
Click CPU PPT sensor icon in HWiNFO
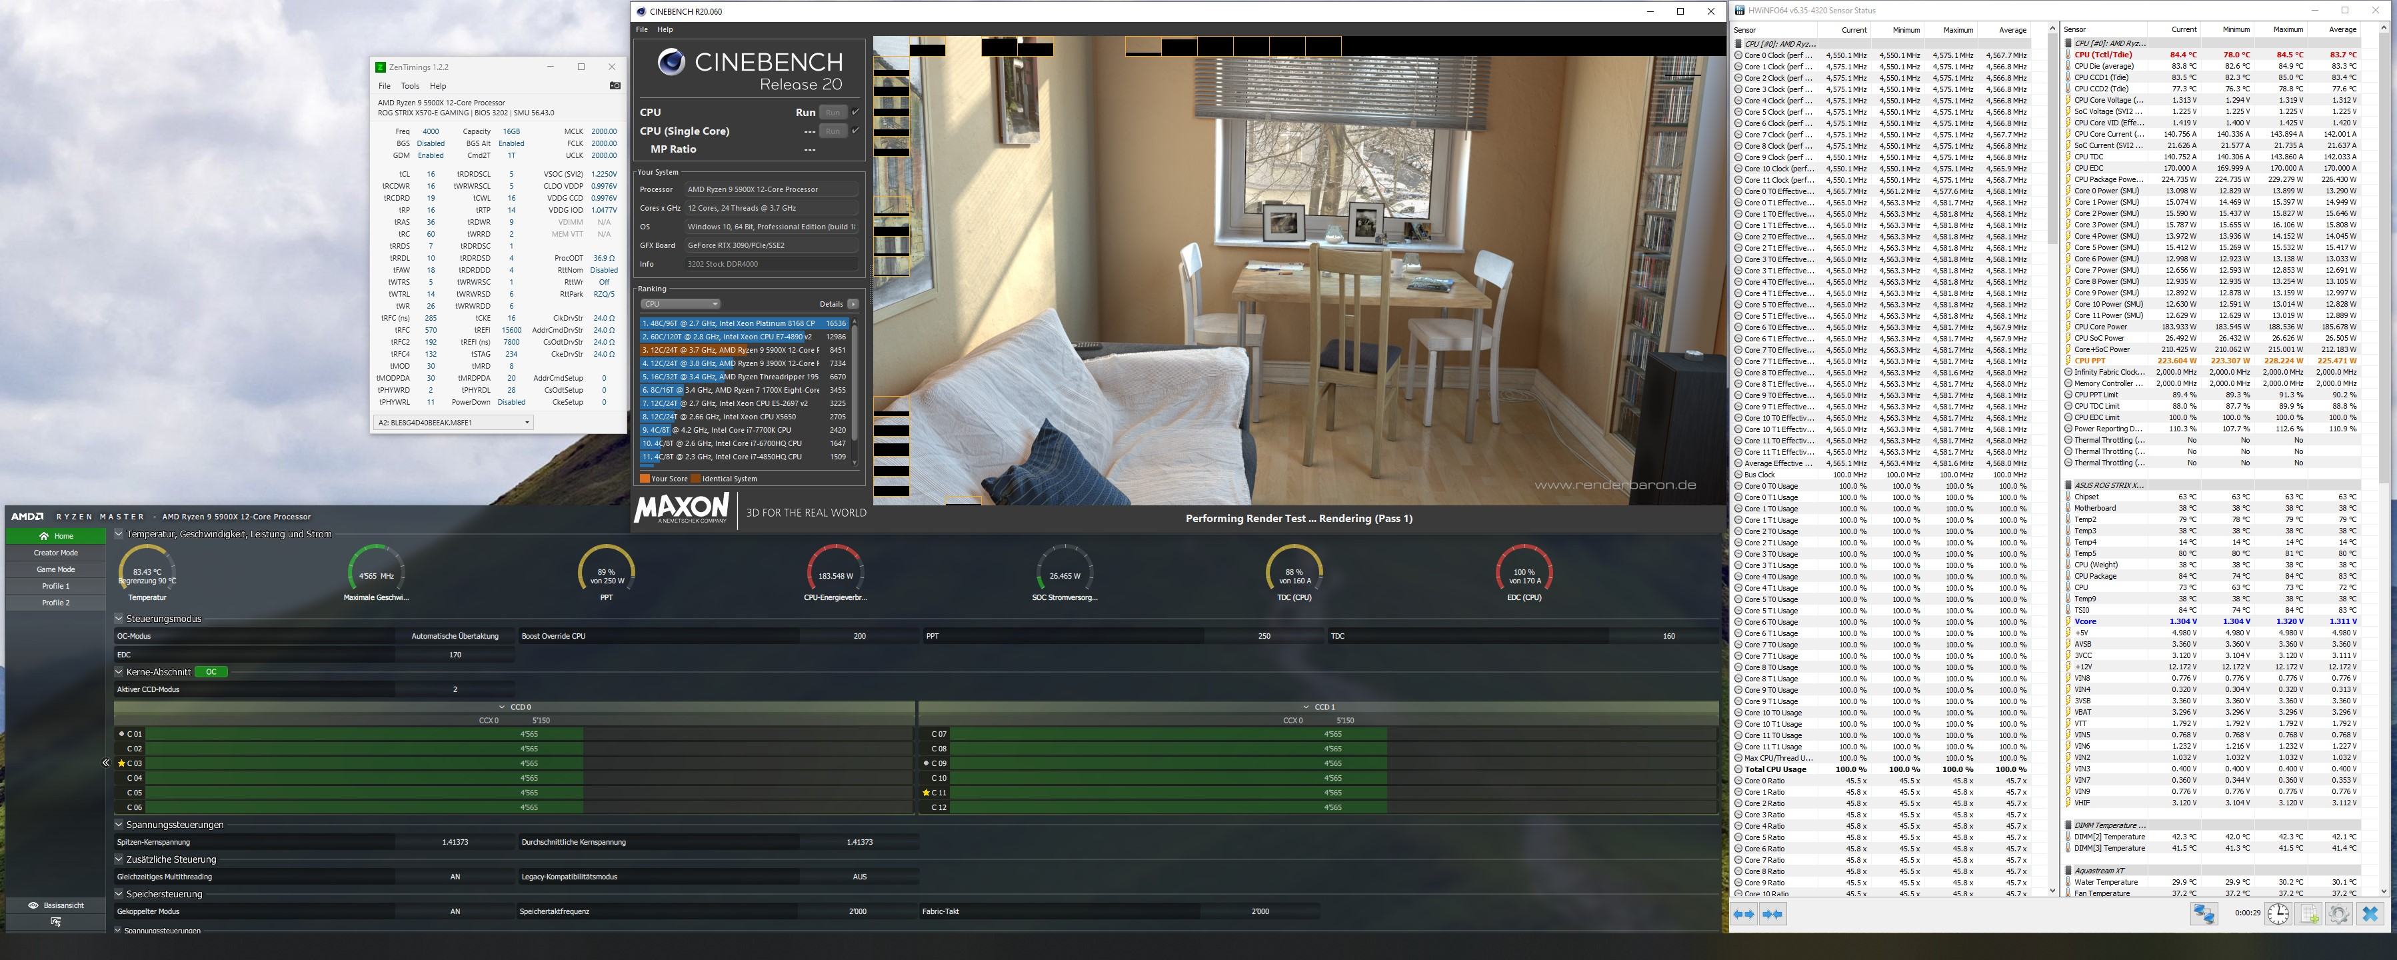2068,361
